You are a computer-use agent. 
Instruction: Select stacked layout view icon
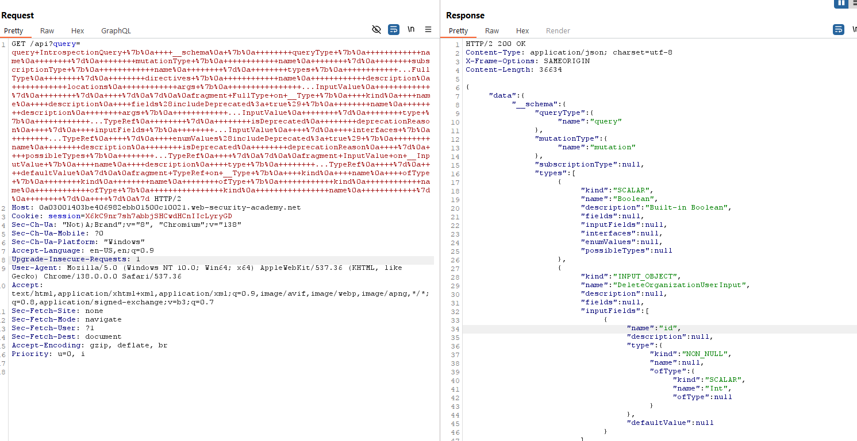(854, 3)
